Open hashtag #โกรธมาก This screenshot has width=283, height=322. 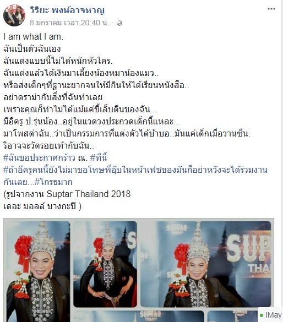tap(53, 182)
